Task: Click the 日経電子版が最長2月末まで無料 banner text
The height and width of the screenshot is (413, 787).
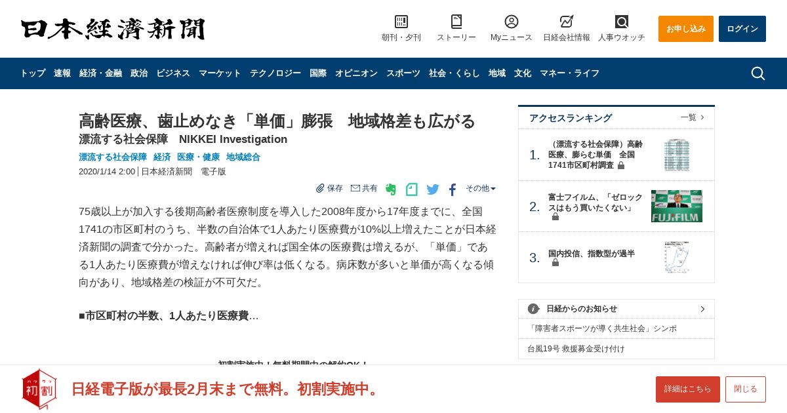Action: pos(226,389)
